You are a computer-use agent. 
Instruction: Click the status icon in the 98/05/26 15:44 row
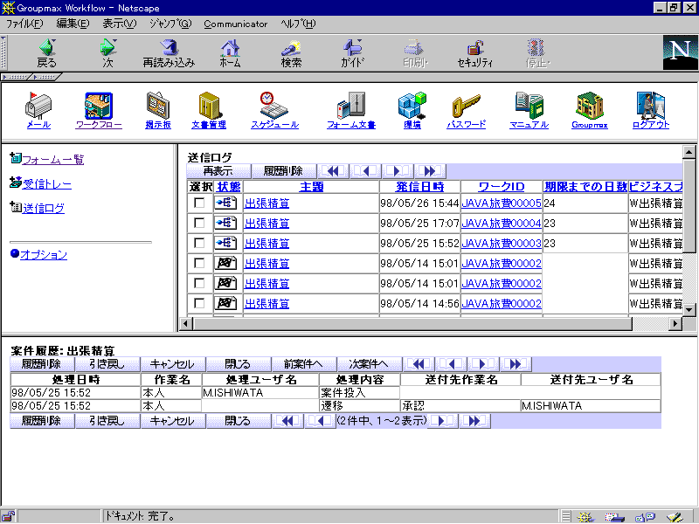click(x=225, y=203)
